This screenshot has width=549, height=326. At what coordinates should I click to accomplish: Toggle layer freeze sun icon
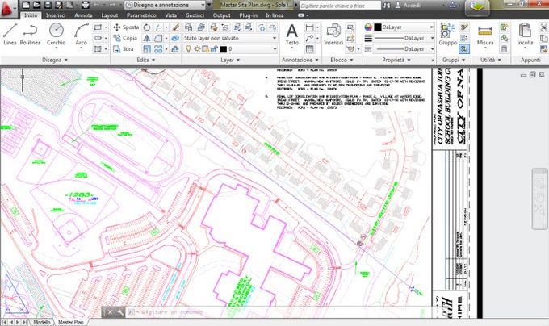coord(198,49)
